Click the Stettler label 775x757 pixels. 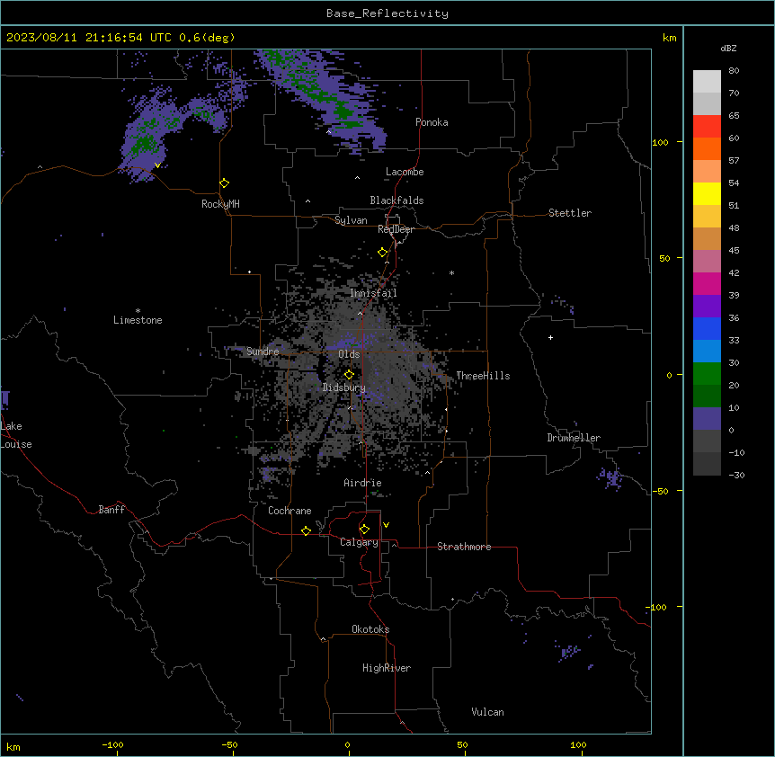(x=570, y=213)
